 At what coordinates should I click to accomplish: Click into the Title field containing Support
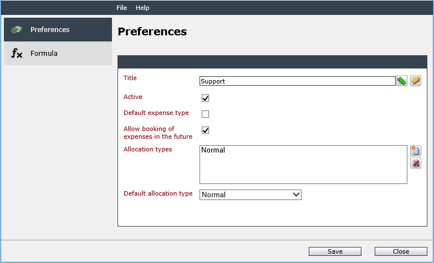pyautogui.click(x=297, y=81)
